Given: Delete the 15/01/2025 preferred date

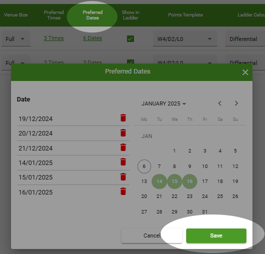Looking at the screenshot, I should pyautogui.click(x=123, y=176).
